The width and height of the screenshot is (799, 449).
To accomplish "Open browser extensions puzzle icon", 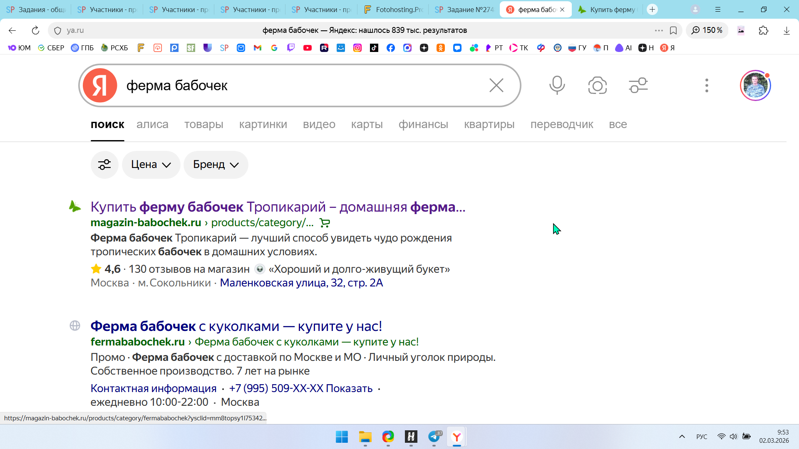I will pyautogui.click(x=763, y=30).
